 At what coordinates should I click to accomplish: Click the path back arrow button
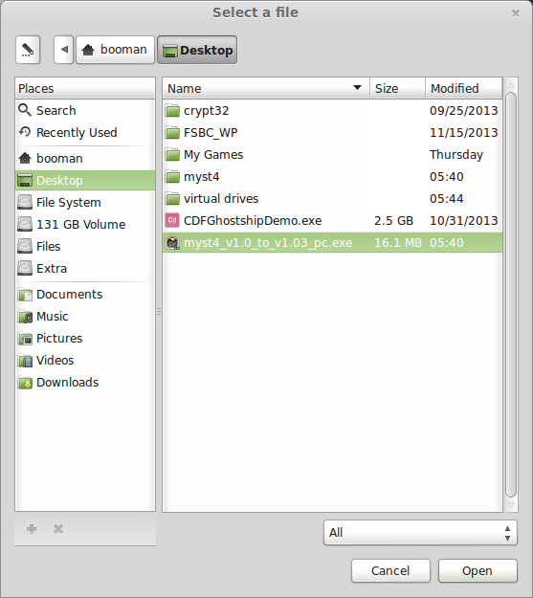64,50
